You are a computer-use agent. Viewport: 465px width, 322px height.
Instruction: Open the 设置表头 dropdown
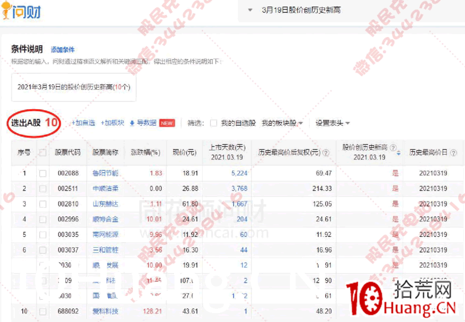(333, 123)
